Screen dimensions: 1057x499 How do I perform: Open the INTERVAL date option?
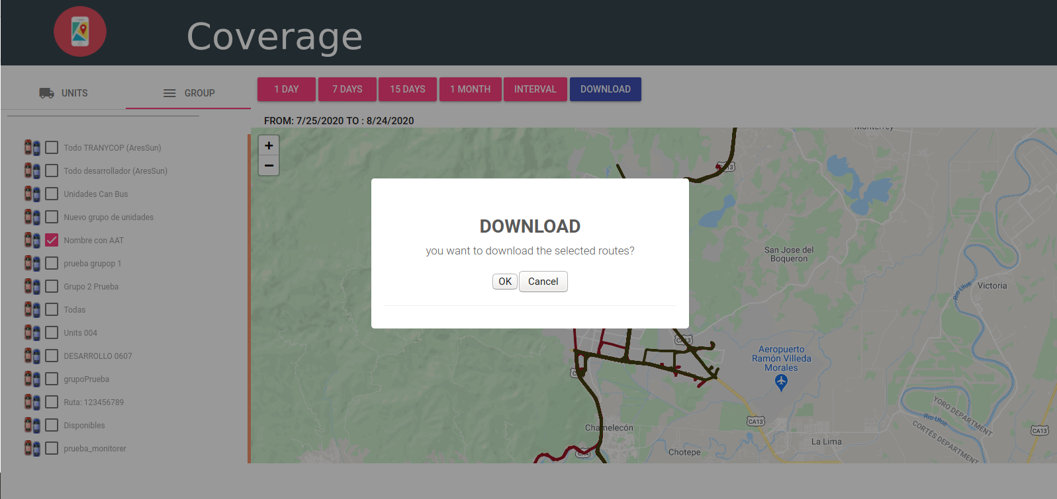(x=535, y=89)
